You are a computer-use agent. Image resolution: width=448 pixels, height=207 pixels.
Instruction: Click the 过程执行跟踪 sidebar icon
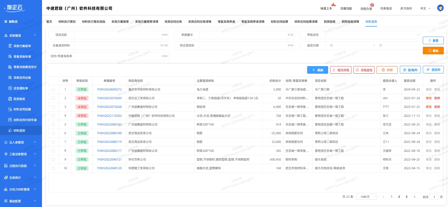tap(6, 166)
